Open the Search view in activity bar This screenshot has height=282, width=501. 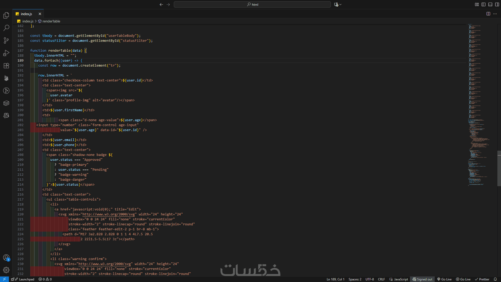tap(6, 28)
